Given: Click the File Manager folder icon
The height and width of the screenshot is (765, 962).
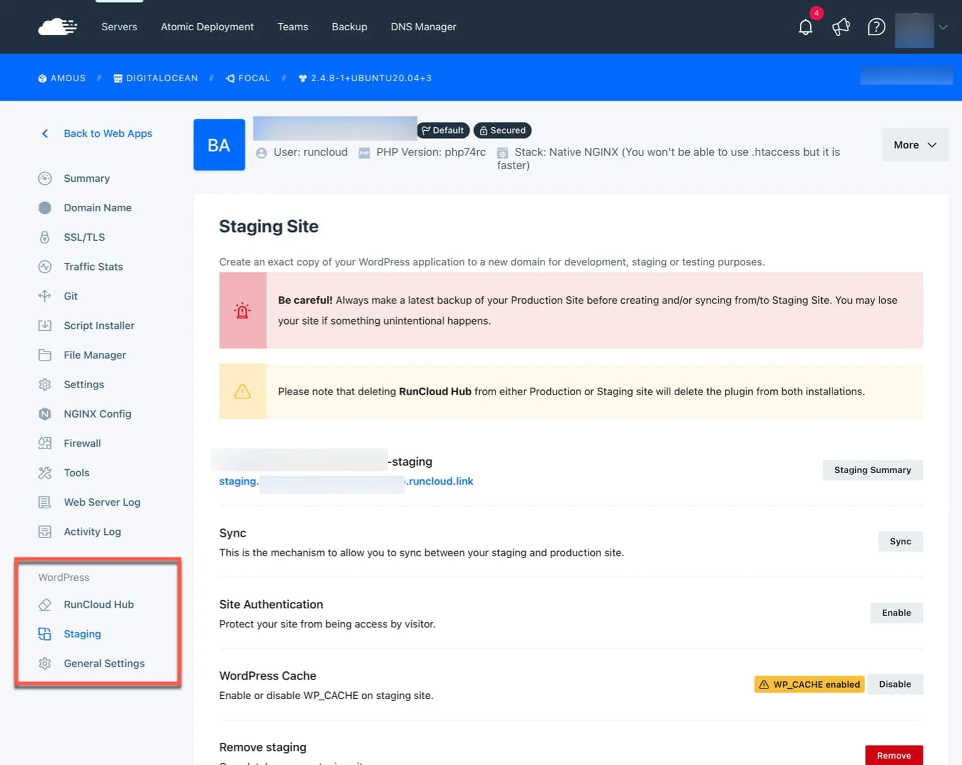Looking at the screenshot, I should click(45, 355).
